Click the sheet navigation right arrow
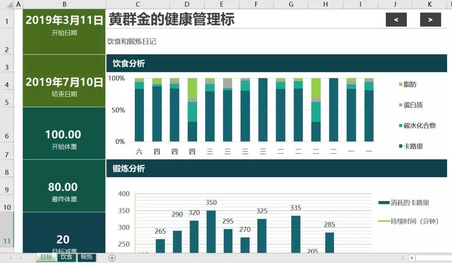Image resolution: width=452 pixels, height=263 pixels. [x=21, y=258]
